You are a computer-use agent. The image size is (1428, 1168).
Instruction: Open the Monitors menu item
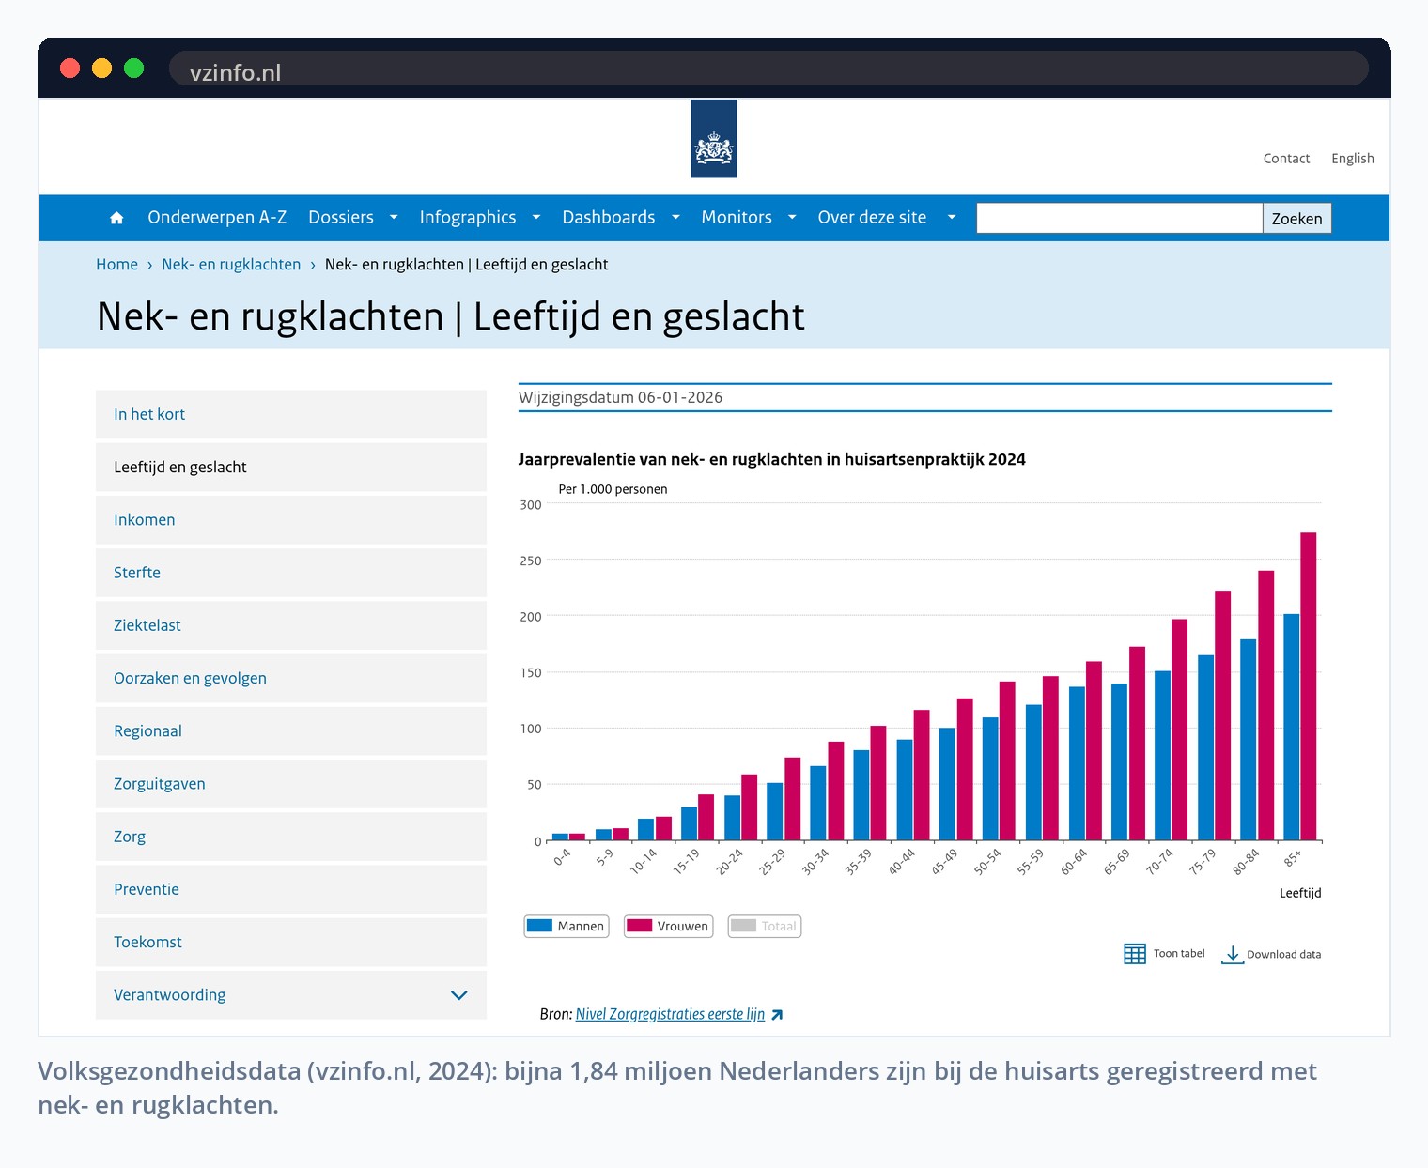(x=737, y=218)
